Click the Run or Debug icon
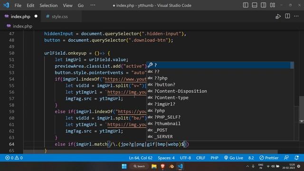Viewport: 304px width, 171px height. [278, 17]
